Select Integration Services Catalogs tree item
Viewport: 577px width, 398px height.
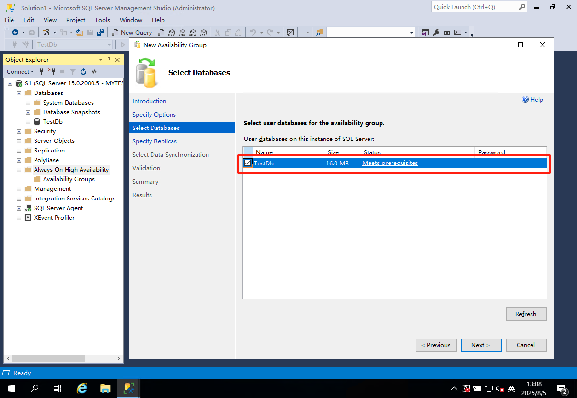[x=75, y=199]
